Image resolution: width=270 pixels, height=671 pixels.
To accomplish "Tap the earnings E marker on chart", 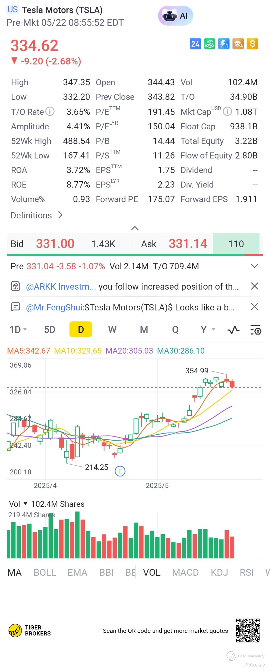I will [x=120, y=471].
